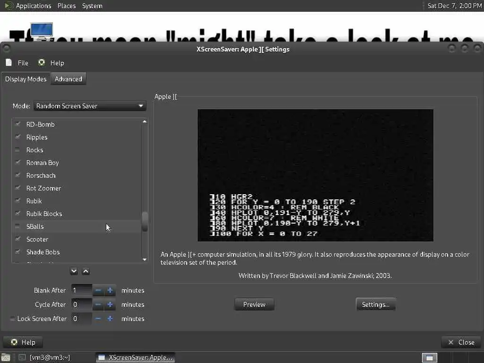
Task: Switch to vm3@vm3 terminal taskbar item
Action: [x=45, y=357]
